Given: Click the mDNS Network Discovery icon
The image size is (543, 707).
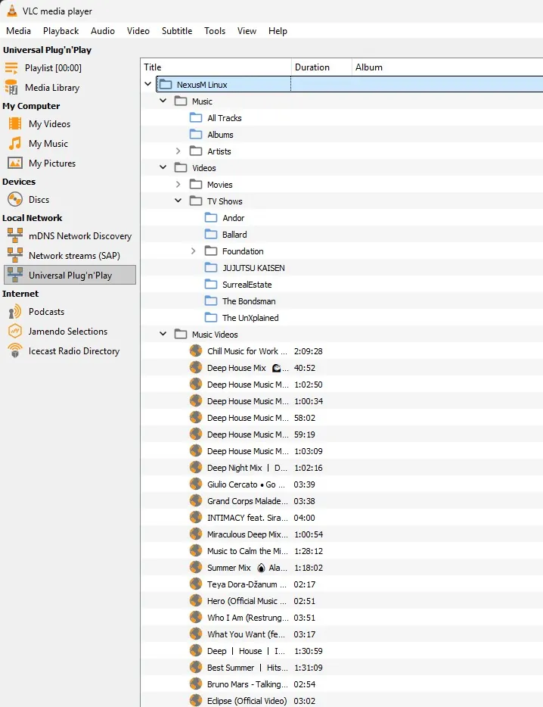Looking at the screenshot, I should click(15, 236).
